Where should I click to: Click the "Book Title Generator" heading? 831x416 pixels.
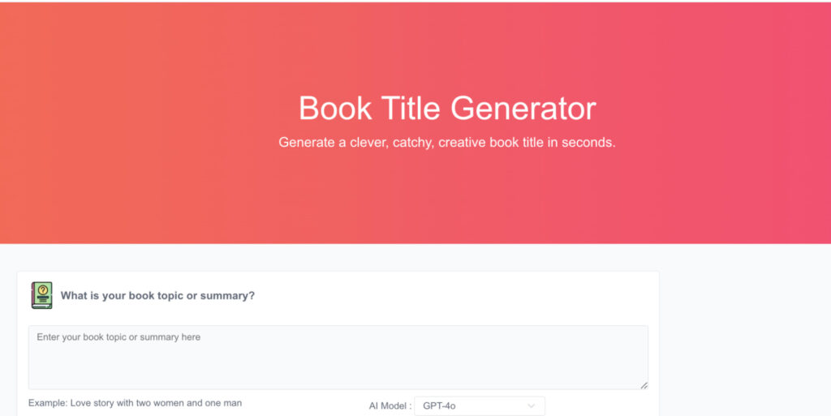point(447,109)
